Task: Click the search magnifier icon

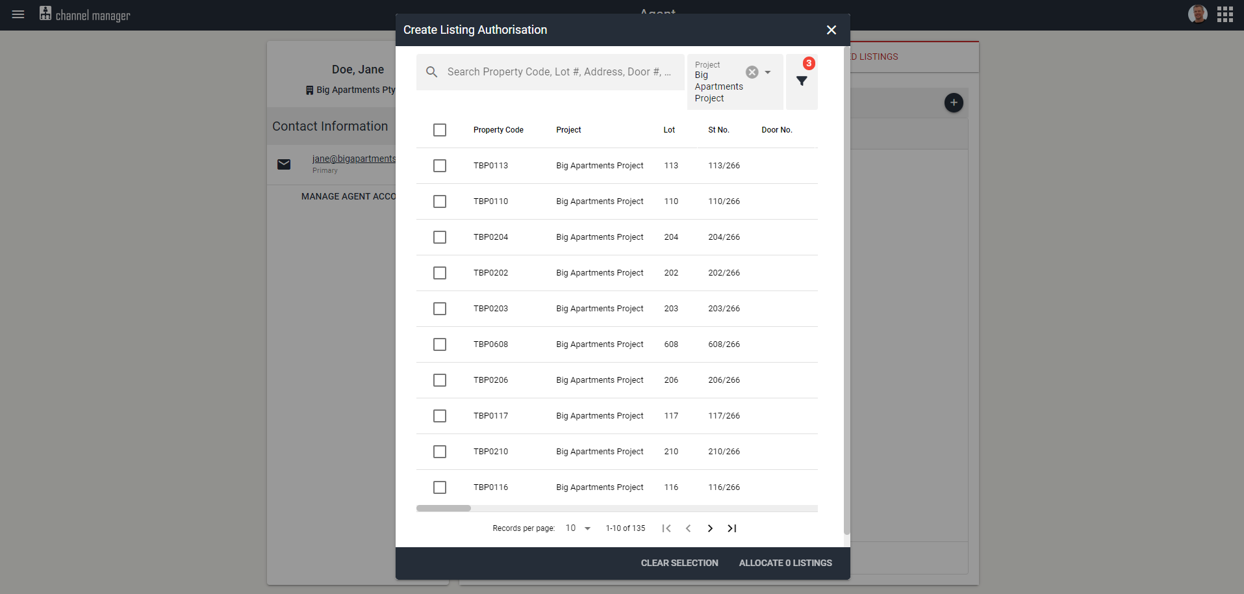Action: tap(431, 71)
